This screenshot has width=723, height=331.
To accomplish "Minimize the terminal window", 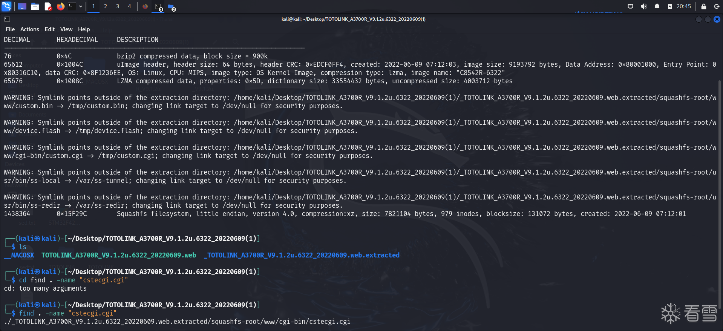I will coord(699,19).
